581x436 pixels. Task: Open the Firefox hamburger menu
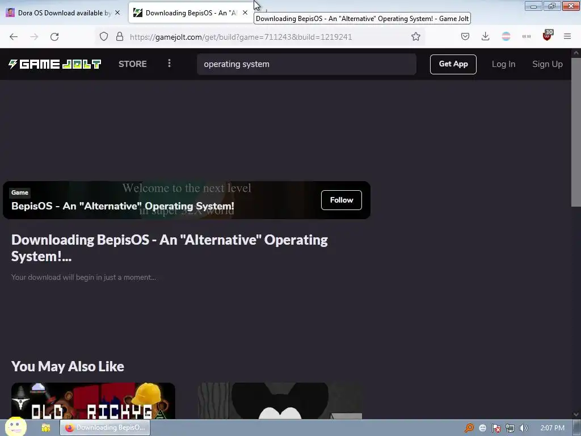[x=567, y=36]
